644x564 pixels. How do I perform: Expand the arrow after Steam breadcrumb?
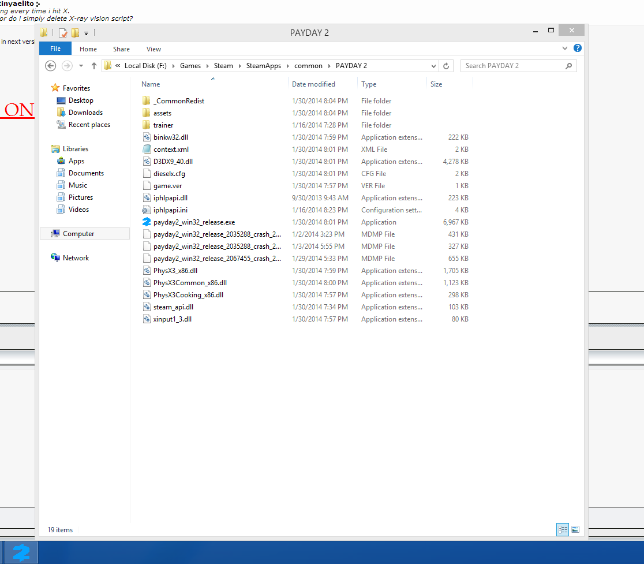(240, 66)
